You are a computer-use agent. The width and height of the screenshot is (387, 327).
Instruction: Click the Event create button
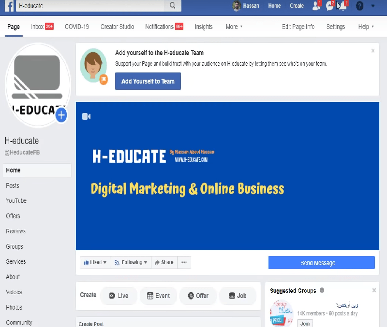[x=158, y=296]
